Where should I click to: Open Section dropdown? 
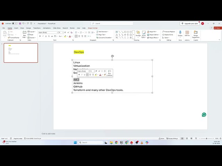point(32,38)
